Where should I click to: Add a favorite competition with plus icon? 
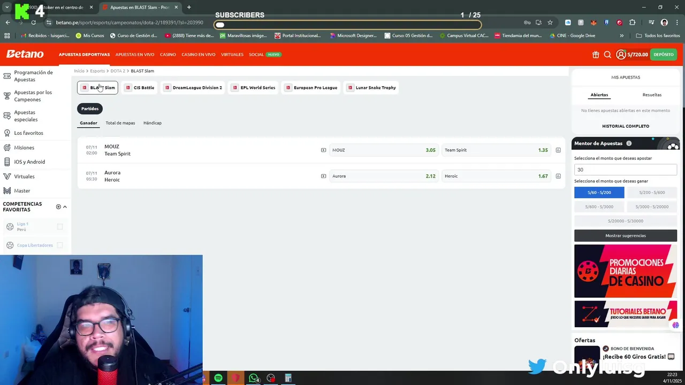point(58,206)
